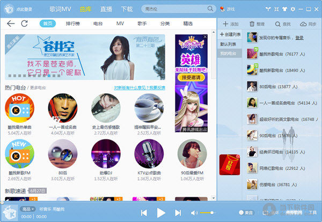Viewport: 322px width, 222px height.
Task: Click 添加 plus to add songs
Action: [231, 24]
